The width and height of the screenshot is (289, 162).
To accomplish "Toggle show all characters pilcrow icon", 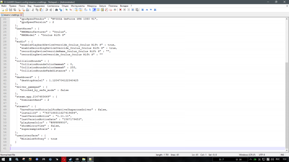I will (x=90, y=10).
